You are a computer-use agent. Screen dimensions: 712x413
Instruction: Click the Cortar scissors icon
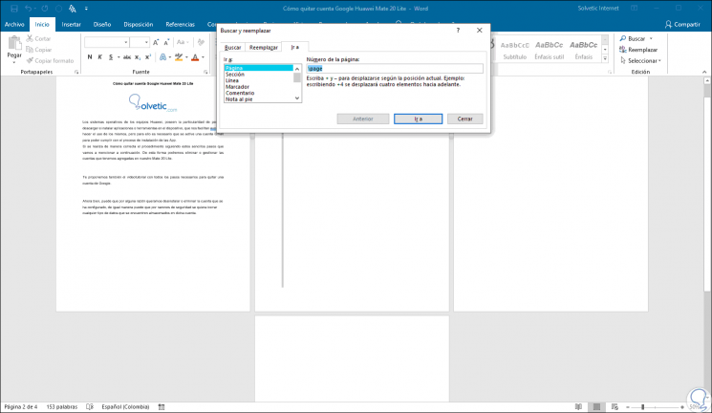(30, 38)
